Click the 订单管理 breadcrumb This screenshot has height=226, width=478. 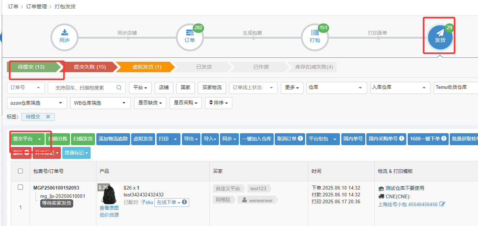coord(37,6)
